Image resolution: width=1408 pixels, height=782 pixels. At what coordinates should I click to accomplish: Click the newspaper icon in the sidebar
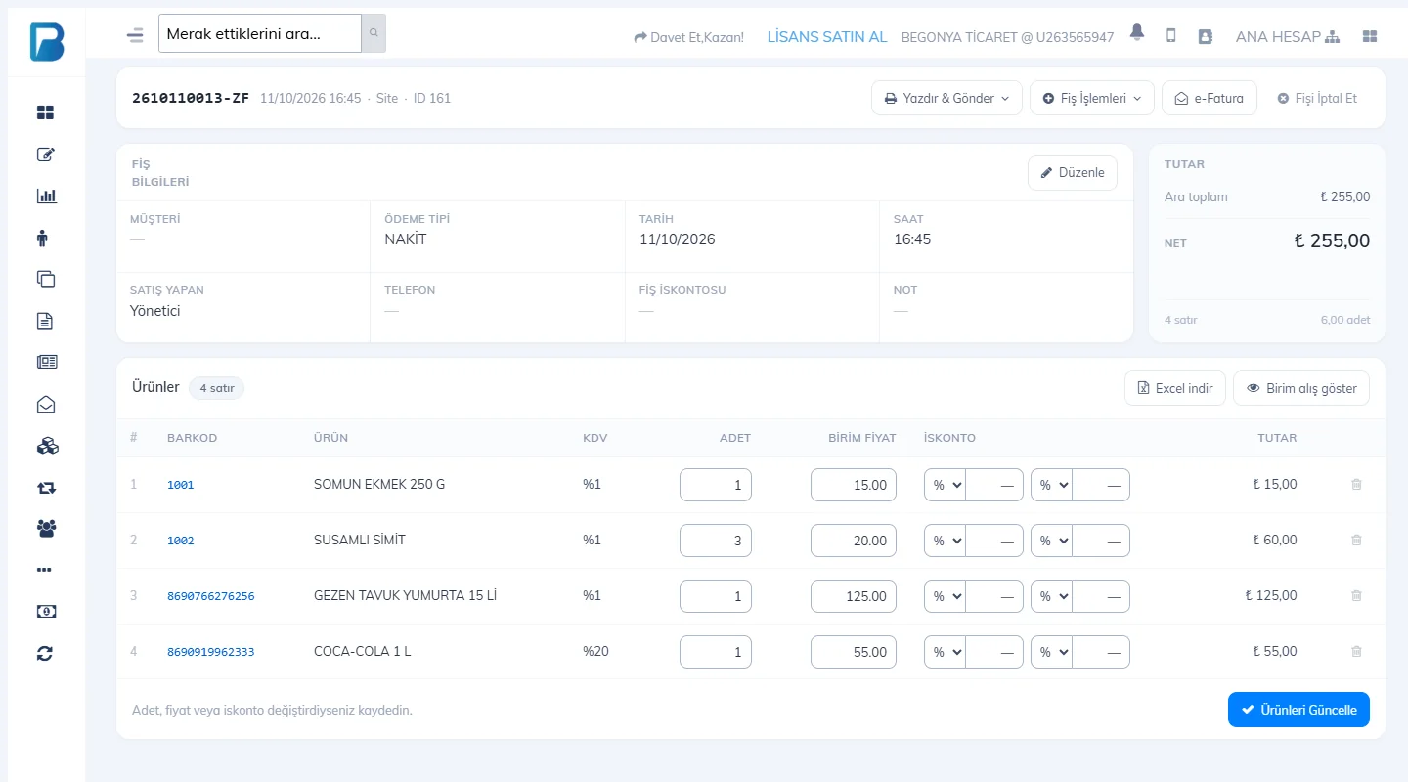(46, 362)
